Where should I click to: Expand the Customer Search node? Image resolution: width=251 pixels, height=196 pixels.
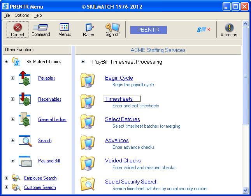(6, 187)
